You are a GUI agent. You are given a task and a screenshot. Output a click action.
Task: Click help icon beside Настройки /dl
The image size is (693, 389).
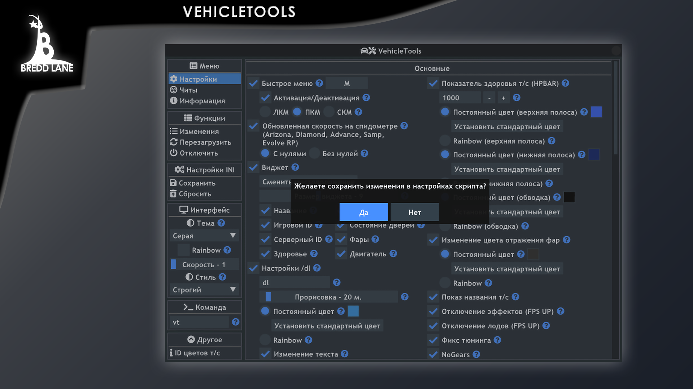click(x=317, y=268)
